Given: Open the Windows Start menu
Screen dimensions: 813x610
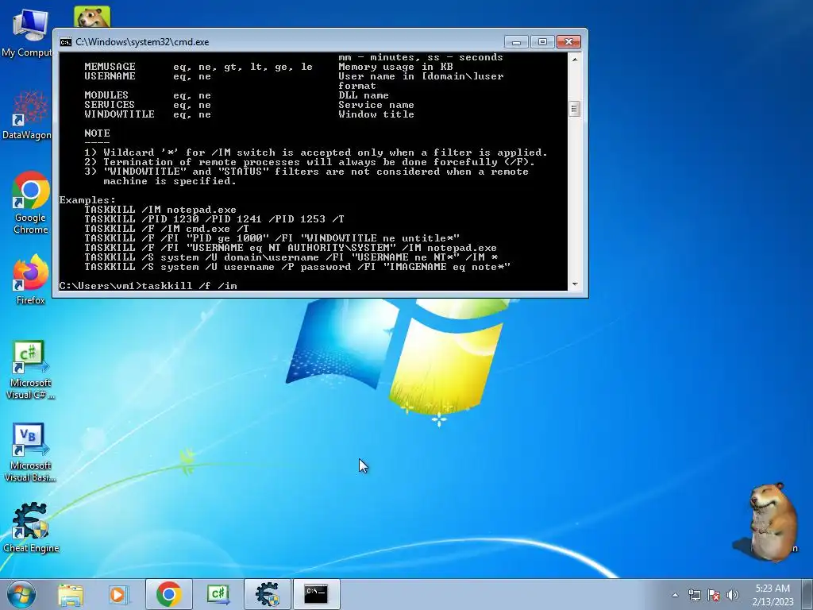Looking at the screenshot, I should point(21,594).
